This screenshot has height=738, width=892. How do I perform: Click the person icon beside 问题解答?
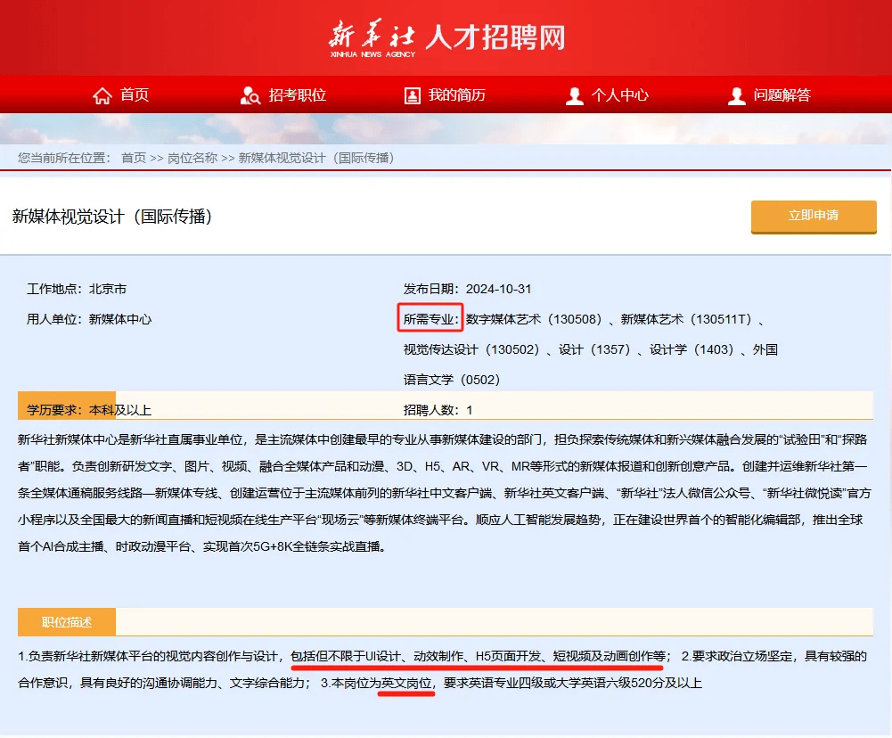coord(736,95)
